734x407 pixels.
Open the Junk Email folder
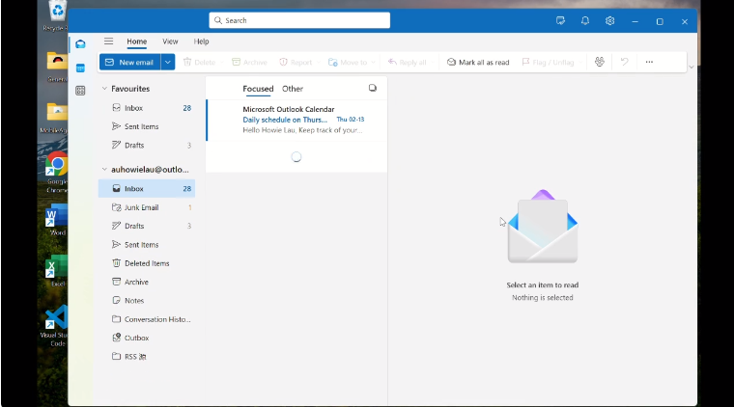coord(147,207)
